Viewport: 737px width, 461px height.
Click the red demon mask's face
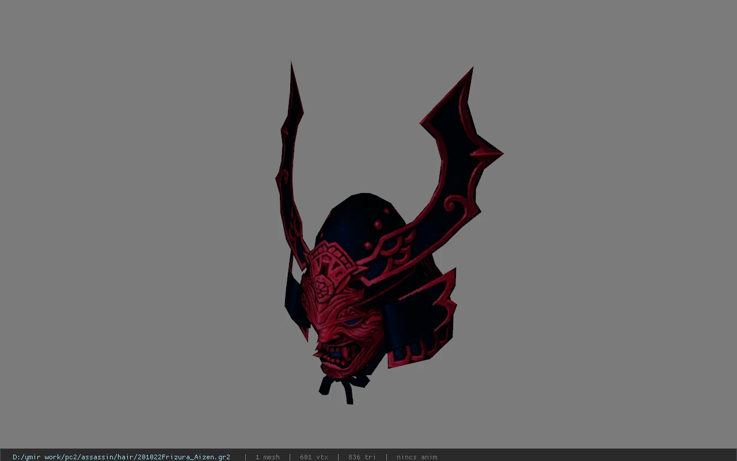point(340,323)
